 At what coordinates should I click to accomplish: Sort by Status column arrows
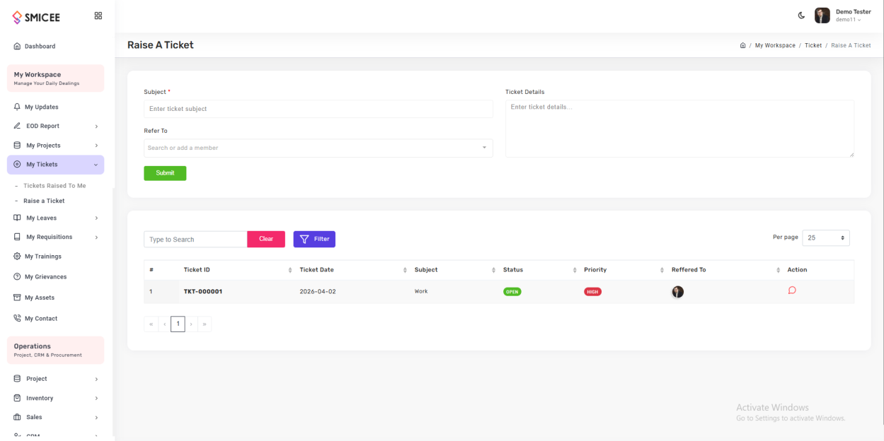click(575, 270)
